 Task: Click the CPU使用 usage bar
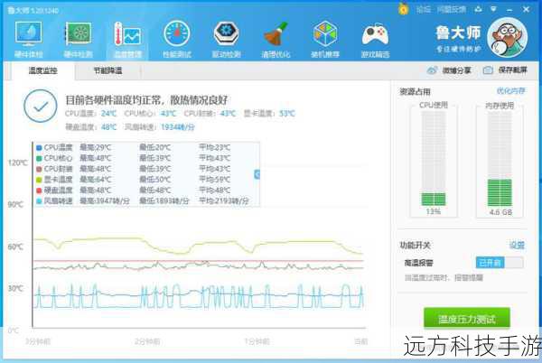point(434,158)
